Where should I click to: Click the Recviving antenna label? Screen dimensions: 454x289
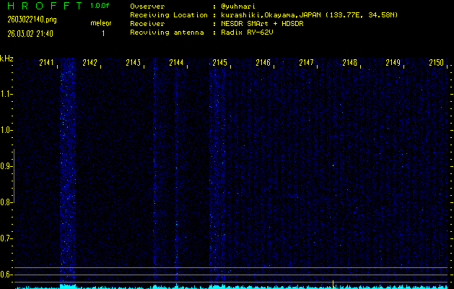(167, 33)
